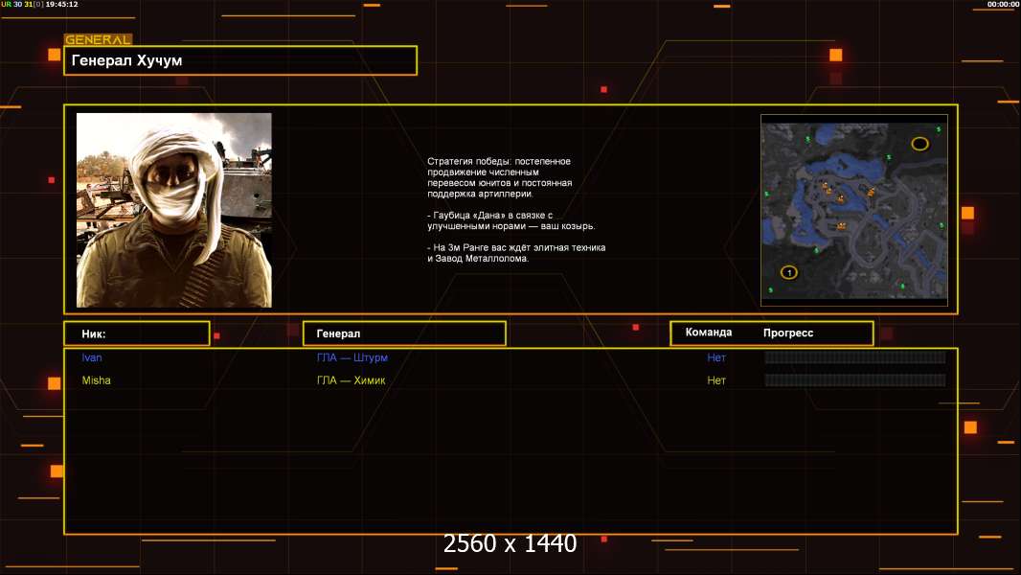Click the minimap preview image

(x=854, y=210)
